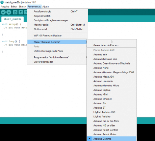Open the Ferramentas menu
155x141 pixels.
(34, 7)
